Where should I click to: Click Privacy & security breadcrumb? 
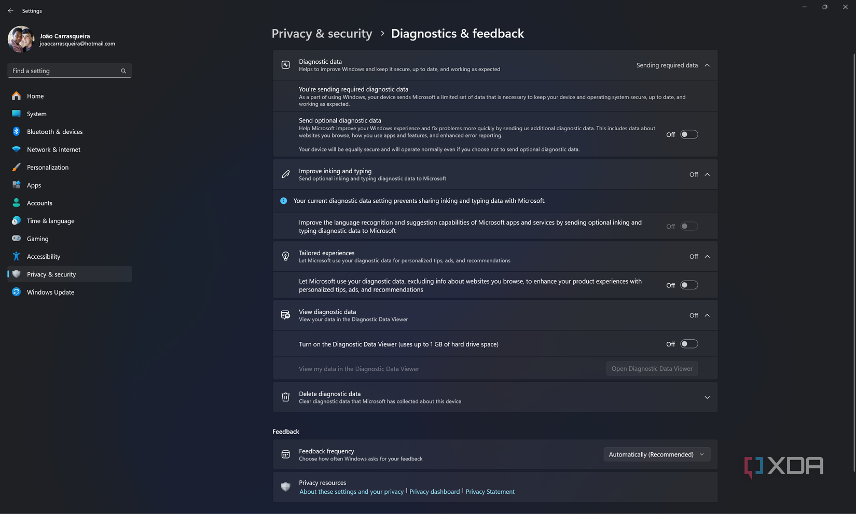322,33
